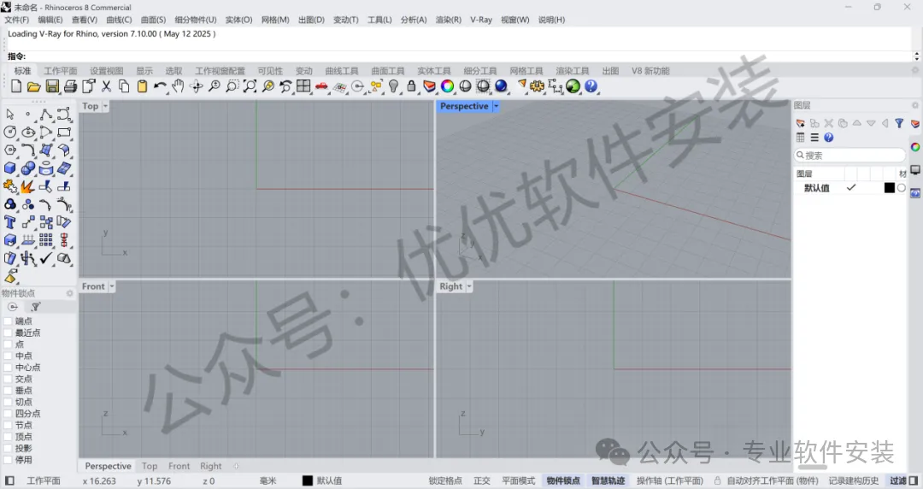Open the Top viewport dropdown arrow

click(105, 106)
